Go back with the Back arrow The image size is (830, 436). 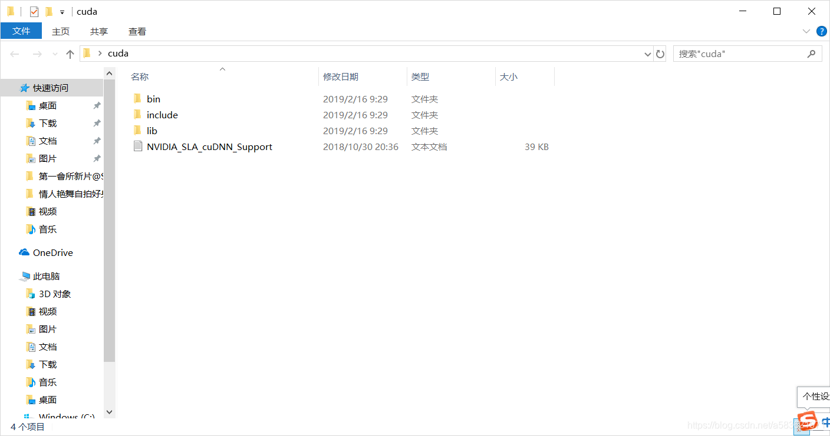(15, 54)
